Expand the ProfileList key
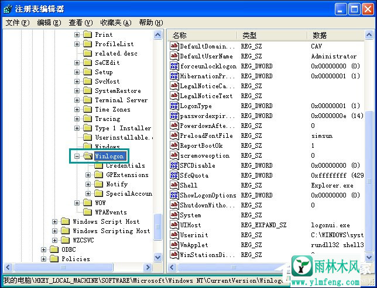The height and width of the screenshot is (288, 377). (x=77, y=44)
